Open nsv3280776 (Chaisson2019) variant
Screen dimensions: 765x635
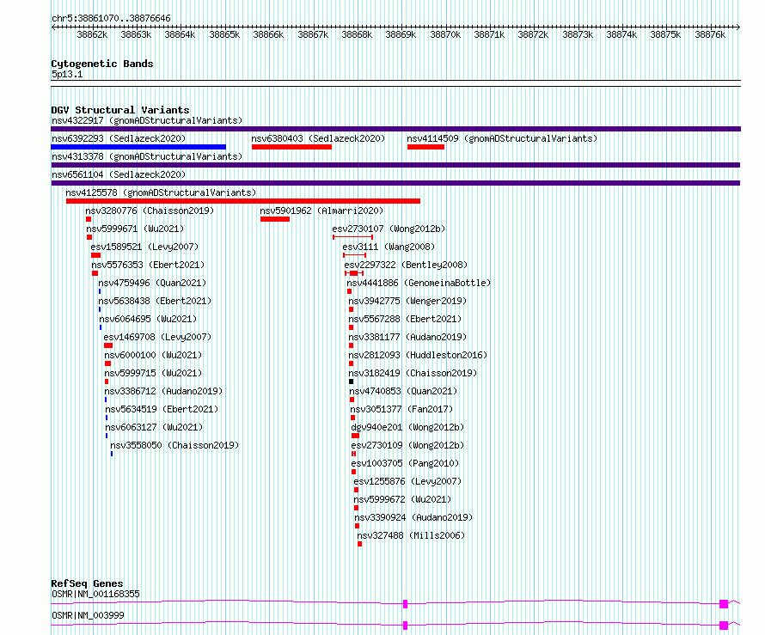tap(150, 211)
